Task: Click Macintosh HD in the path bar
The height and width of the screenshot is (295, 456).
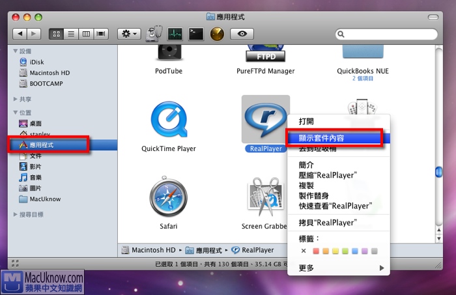Action: coord(149,250)
